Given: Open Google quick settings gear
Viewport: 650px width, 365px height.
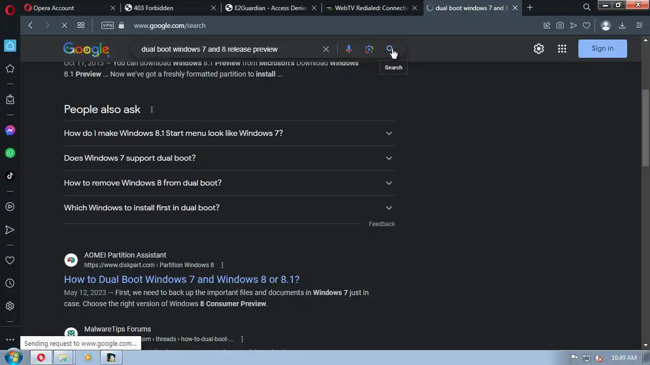Looking at the screenshot, I should [x=539, y=49].
